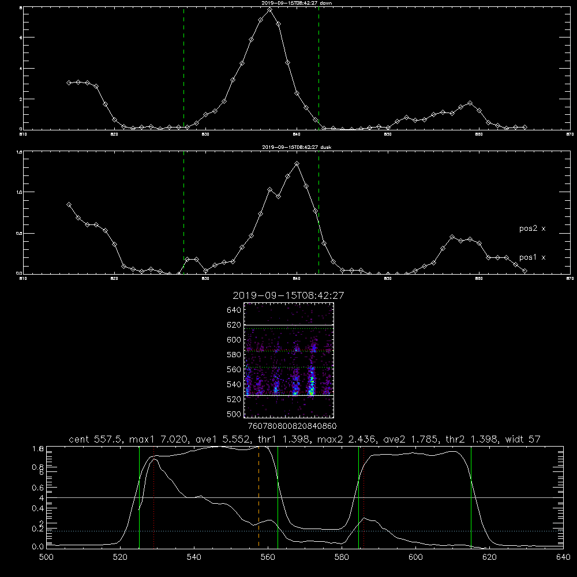Click the green line near 584 in bottom plot
577x577 pixels.
tap(358, 497)
